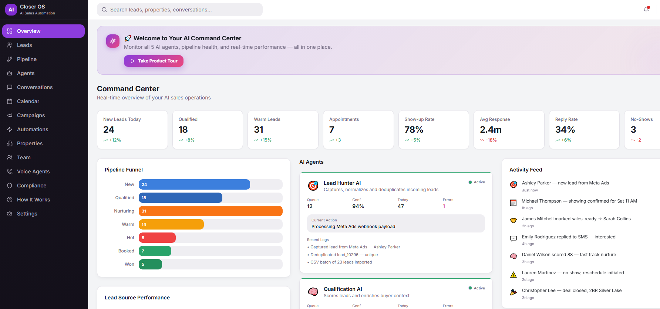This screenshot has height=309, width=660.
Task: Select Voice Agents in sidebar
Action: click(x=43, y=172)
